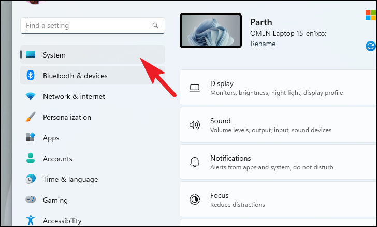Image resolution: width=377 pixels, height=227 pixels.
Task: Select the Wi-Fi Network & internet icon
Action: (x=31, y=96)
